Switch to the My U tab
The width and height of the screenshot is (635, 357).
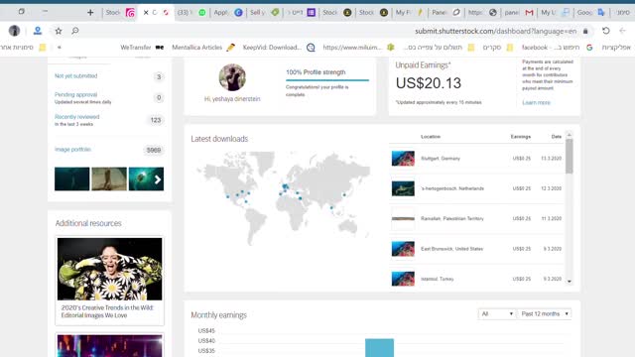point(556,13)
